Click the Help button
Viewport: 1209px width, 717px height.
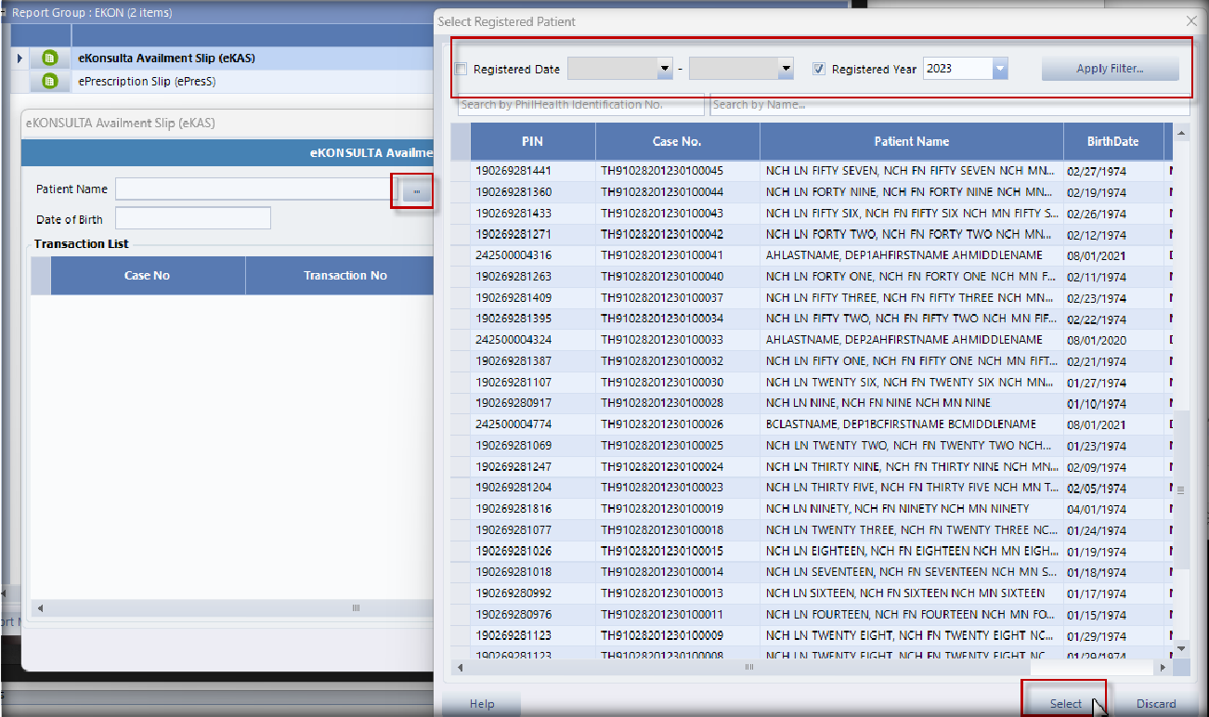482,703
